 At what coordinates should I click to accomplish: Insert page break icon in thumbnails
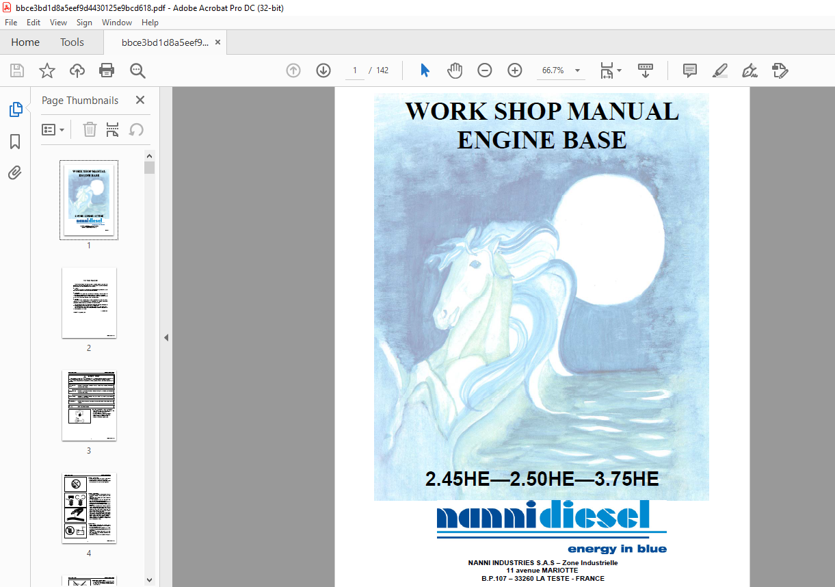(113, 129)
